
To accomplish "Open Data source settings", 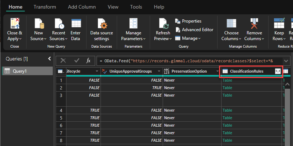I will coord(102,24).
